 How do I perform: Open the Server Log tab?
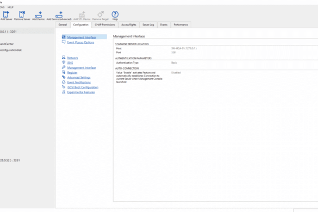pyautogui.click(x=148, y=25)
